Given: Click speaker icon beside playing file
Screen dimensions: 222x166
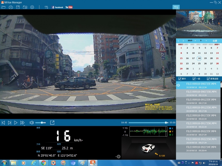Looking at the screenshot, I should 178,85.
